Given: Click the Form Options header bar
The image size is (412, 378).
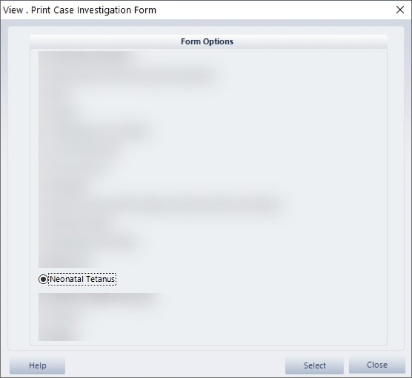Looking at the screenshot, I should (x=208, y=41).
